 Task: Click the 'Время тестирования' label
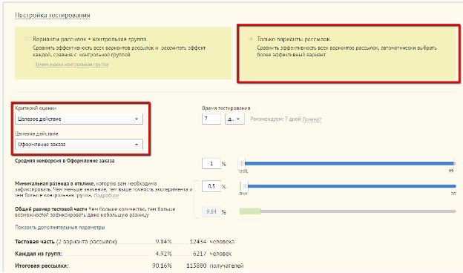pos(226,108)
